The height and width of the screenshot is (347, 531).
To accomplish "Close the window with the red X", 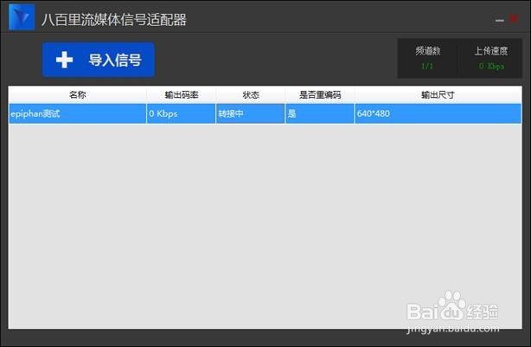I will pos(514,19).
